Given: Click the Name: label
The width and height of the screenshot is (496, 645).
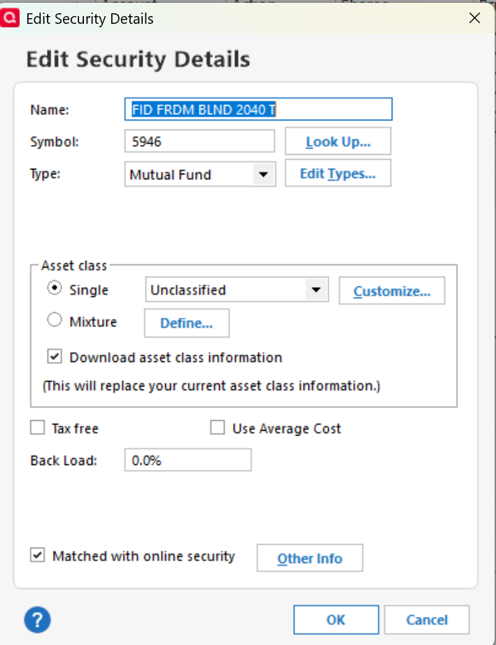Looking at the screenshot, I should (x=50, y=110).
